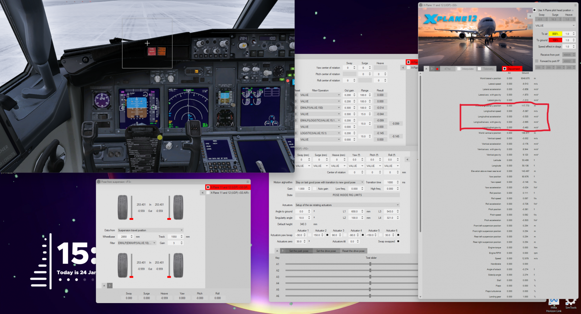
Task: Expand the Motion algorithm dropdown
Action: click(x=329, y=182)
